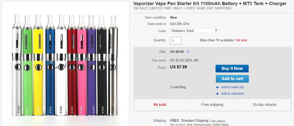Select the Free shipping cell in info bar
The height and width of the screenshot is (126, 294).
(212, 105)
